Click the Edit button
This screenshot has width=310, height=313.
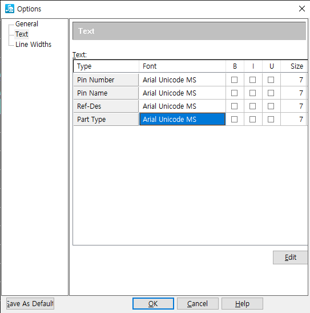(290, 257)
